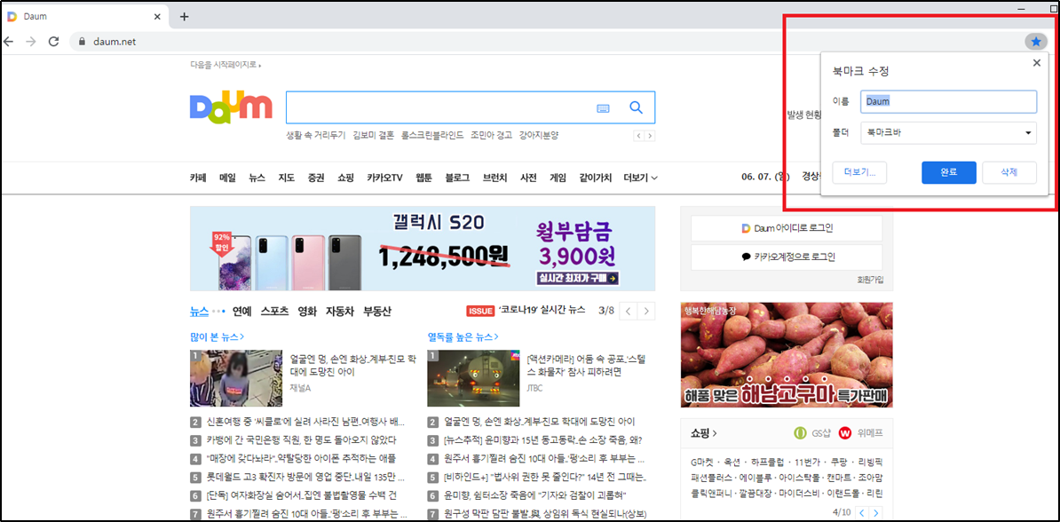1060x522 pixels.
Task: Click the 더보기... button in bookmark popup
Action: (x=860, y=172)
